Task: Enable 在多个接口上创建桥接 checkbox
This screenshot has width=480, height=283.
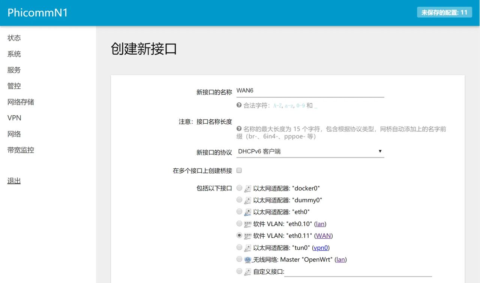Action: [239, 170]
